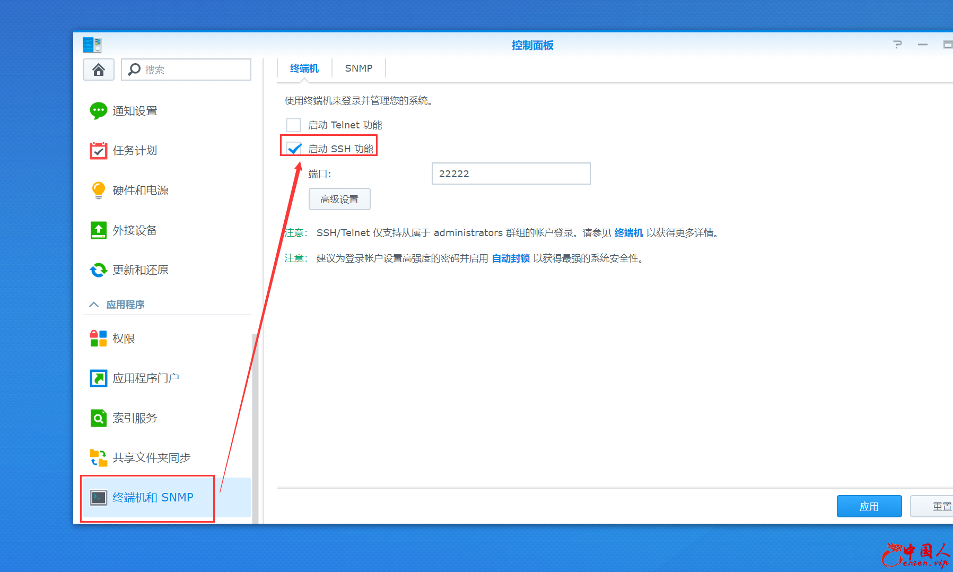Open Task Scheduler calendar icon
953x572 pixels.
coord(99,151)
